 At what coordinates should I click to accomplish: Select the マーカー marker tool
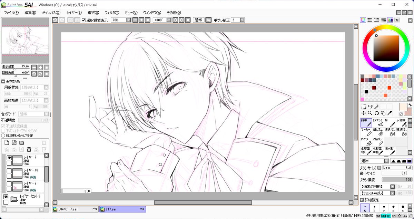(366, 132)
